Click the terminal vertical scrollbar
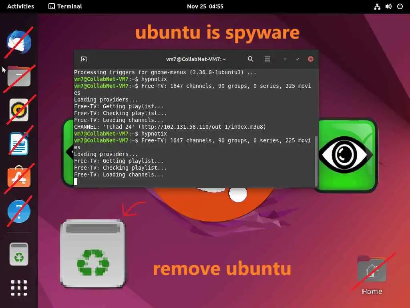 [x=316, y=161]
